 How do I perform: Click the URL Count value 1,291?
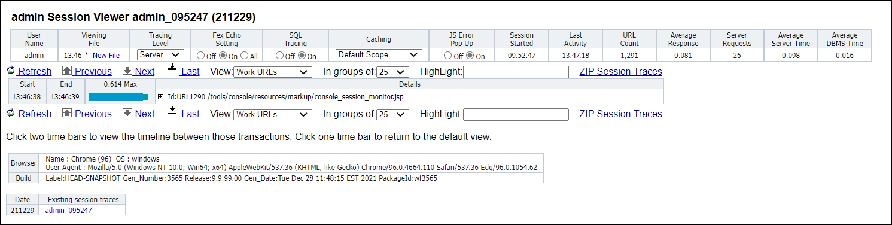click(x=629, y=56)
